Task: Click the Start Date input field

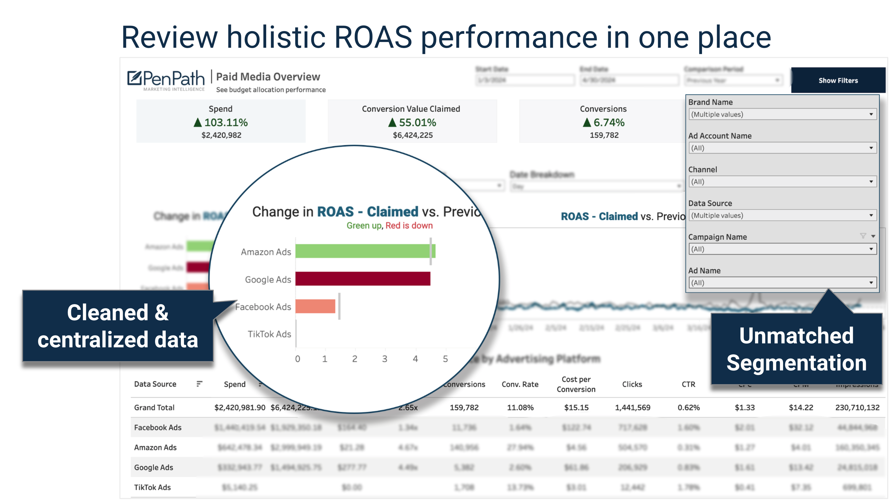Action: (525, 80)
